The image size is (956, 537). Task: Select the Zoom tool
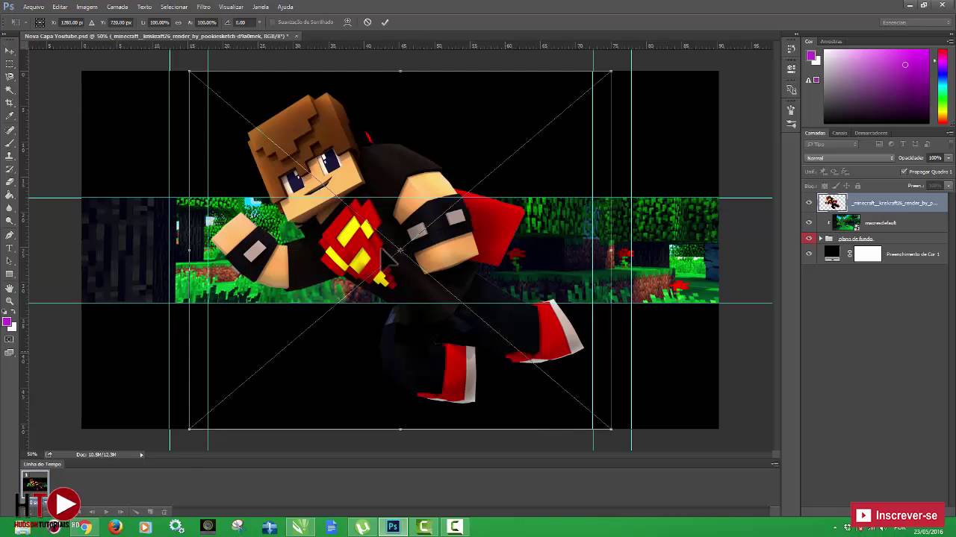10,301
